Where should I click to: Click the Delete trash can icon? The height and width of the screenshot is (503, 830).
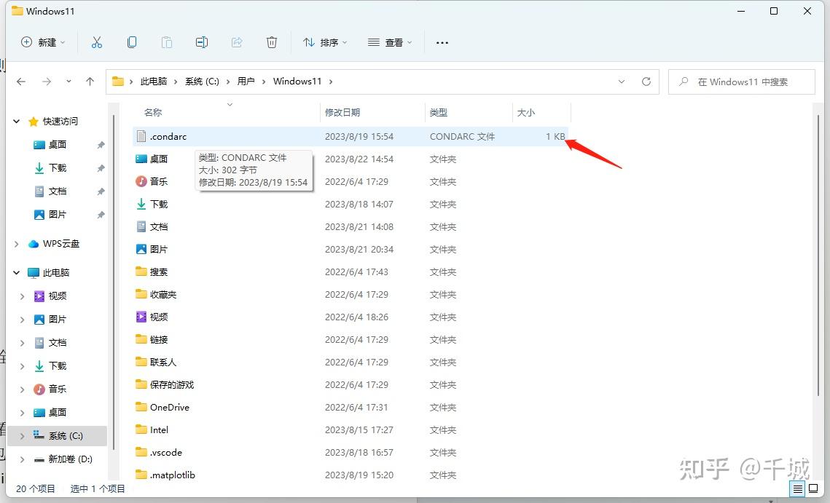coord(272,42)
